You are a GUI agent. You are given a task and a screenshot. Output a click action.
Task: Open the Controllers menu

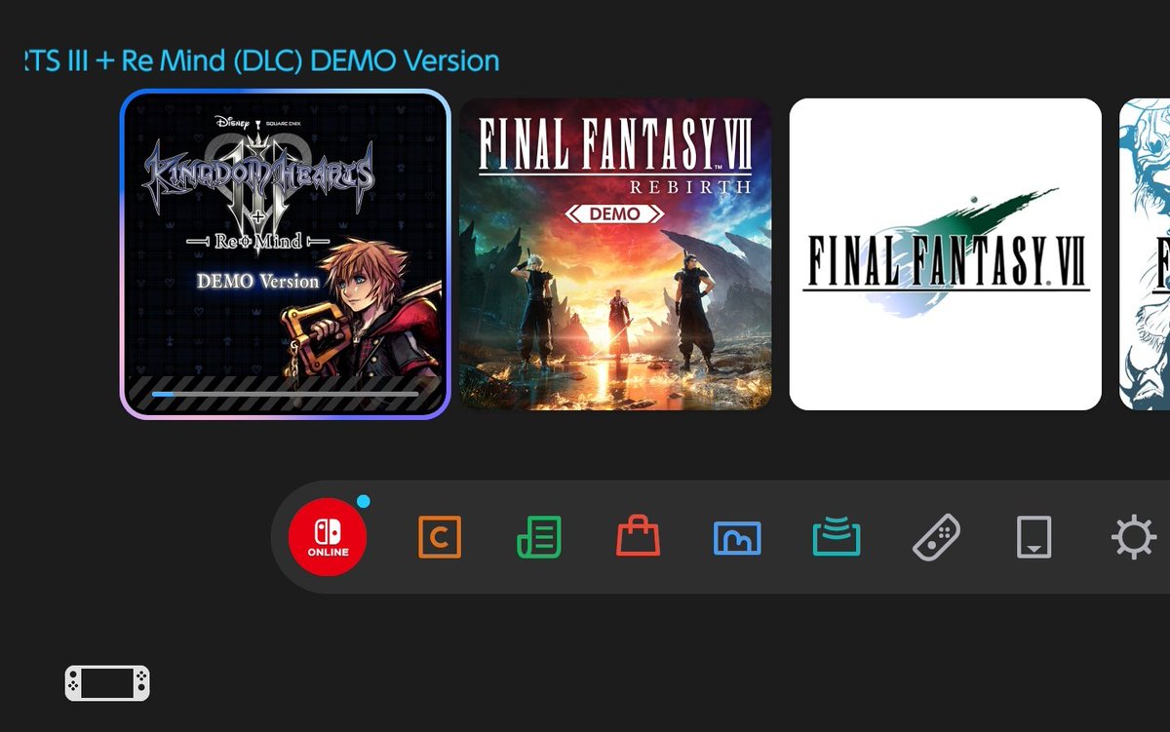pyautogui.click(x=936, y=537)
